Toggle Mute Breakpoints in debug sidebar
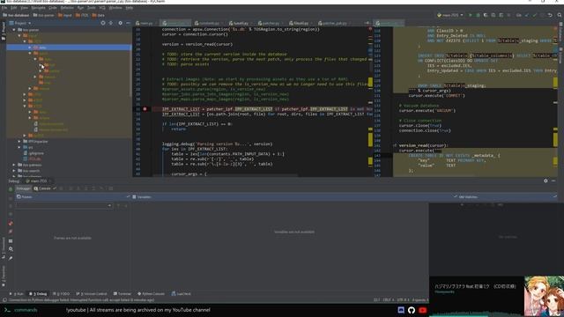 click(11, 232)
